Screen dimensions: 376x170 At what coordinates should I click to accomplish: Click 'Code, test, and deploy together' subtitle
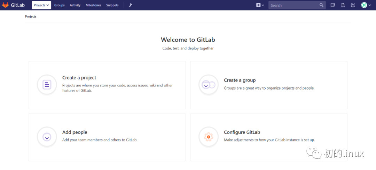(x=188, y=48)
